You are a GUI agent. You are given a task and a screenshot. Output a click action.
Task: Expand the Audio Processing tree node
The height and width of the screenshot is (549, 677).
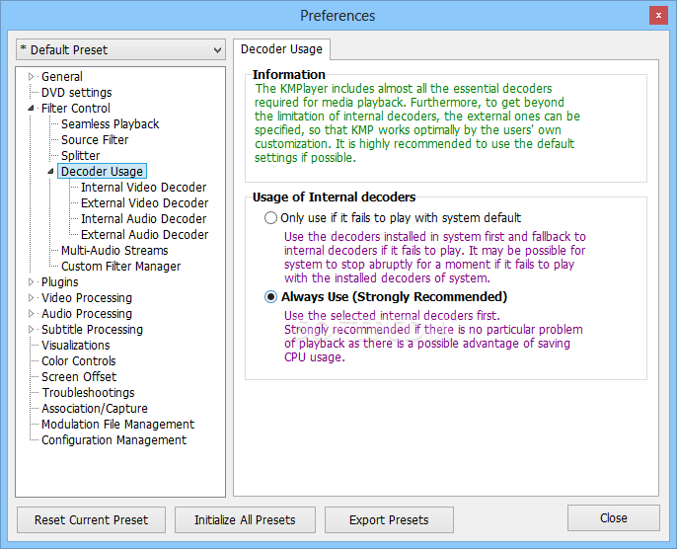point(32,313)
